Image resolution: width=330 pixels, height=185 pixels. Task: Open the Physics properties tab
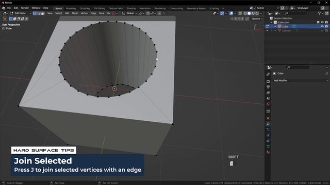point(268,135)
